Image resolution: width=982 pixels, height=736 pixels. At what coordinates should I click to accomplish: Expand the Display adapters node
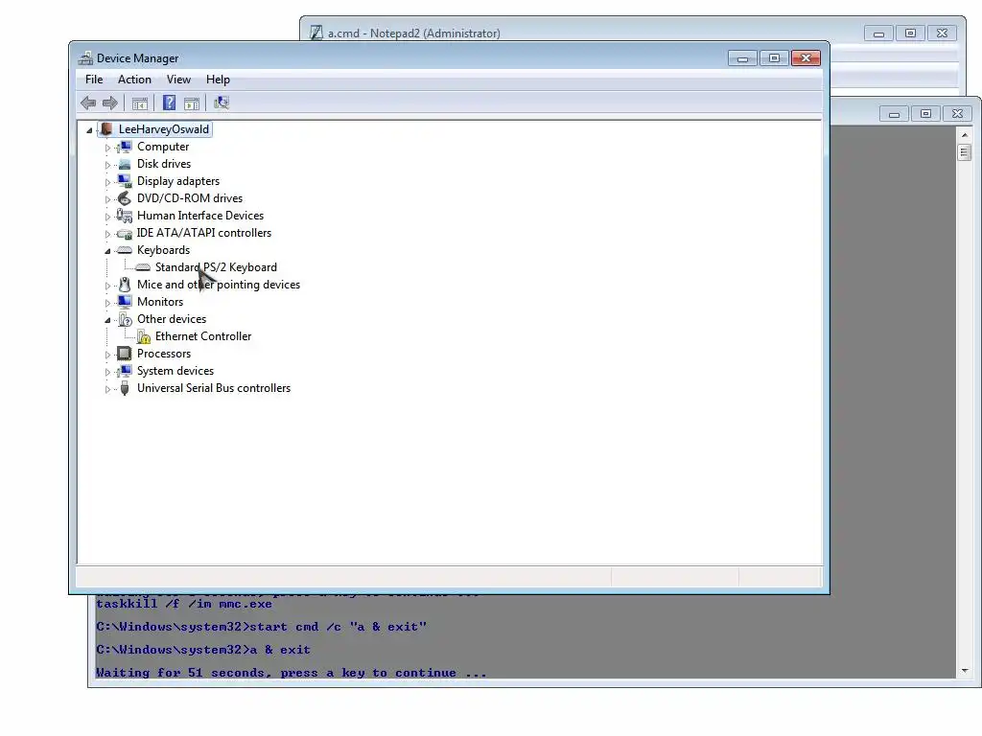[x=107, y=182]
